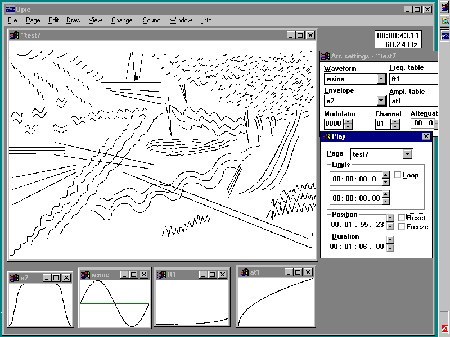Image resolution: width=450 pixels, height=337 pixels.
Task: Click the first Limits field 00:00:00.0
Action: pyautogui.click(x=356, y=179)
